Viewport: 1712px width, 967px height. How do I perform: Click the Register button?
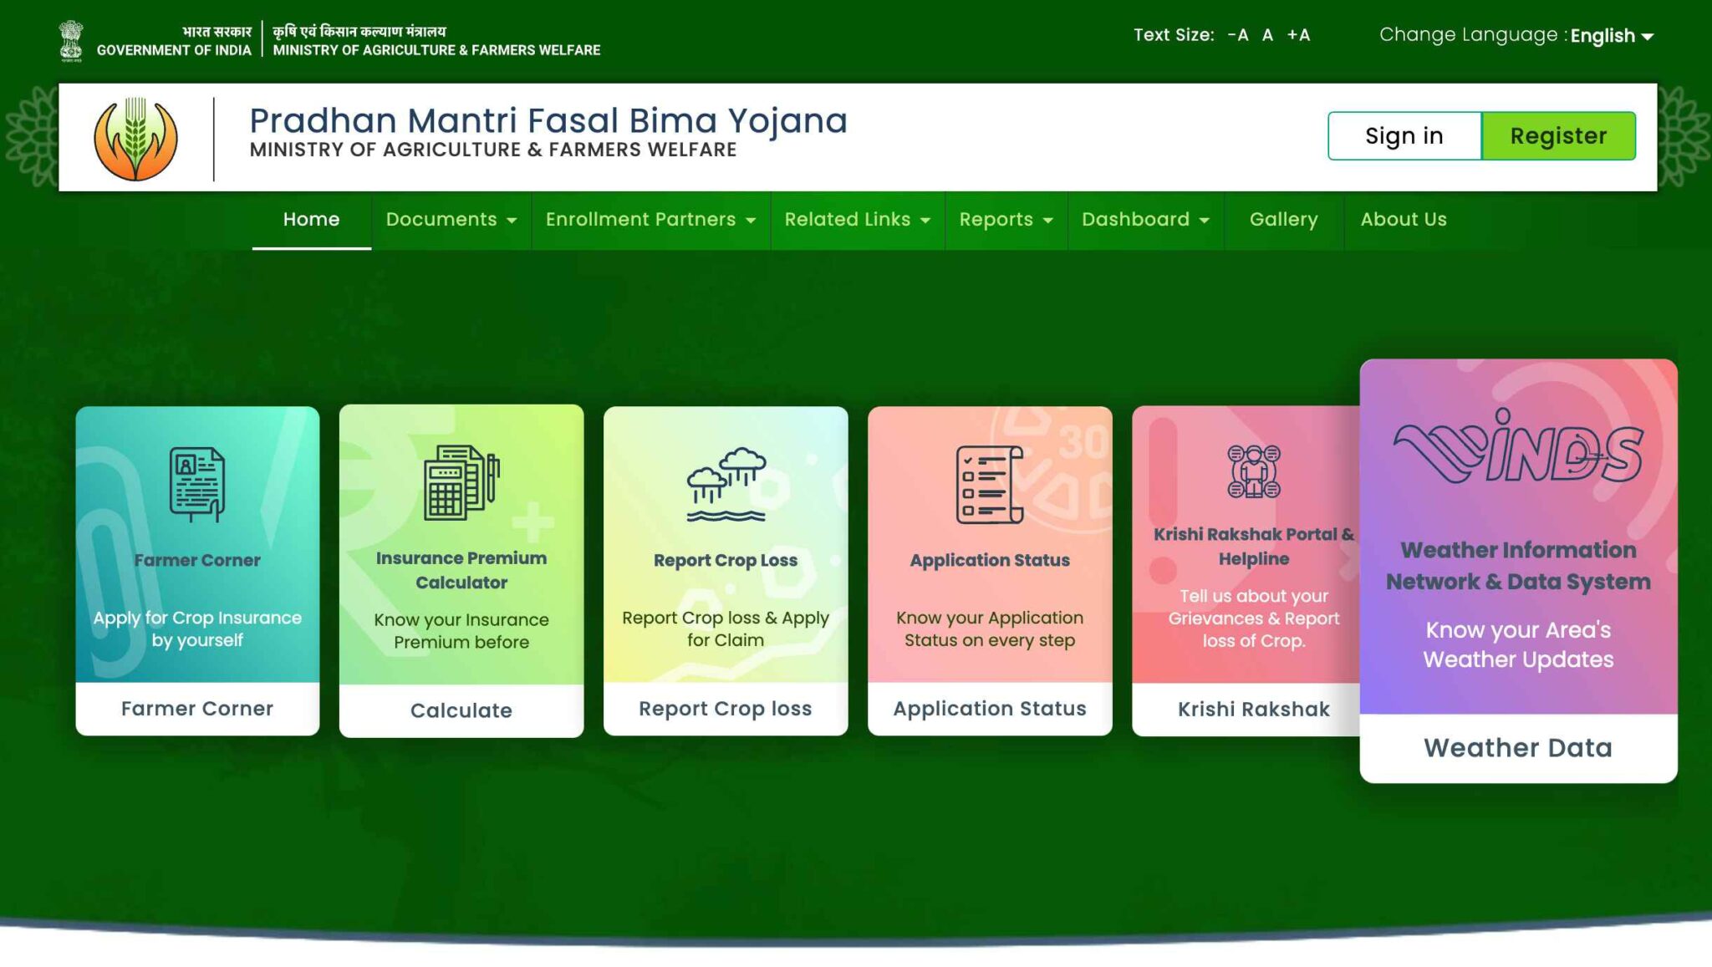(x=1559, y=135)
